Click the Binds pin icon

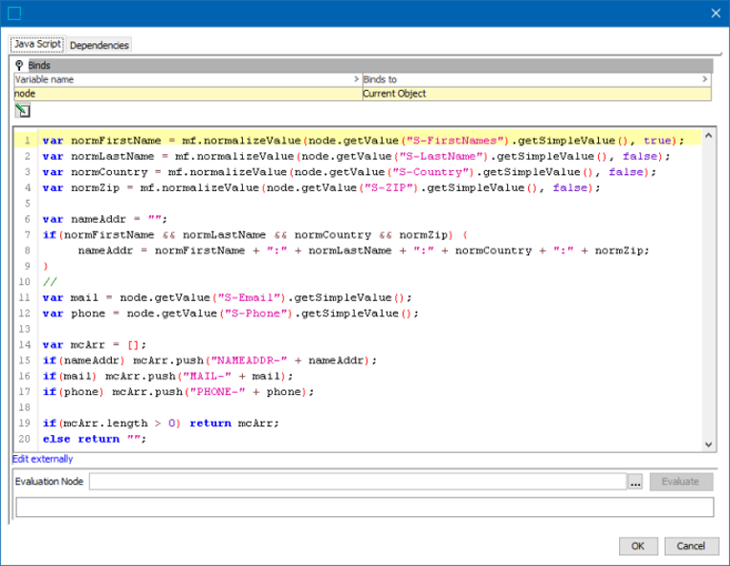coord(20,65)
